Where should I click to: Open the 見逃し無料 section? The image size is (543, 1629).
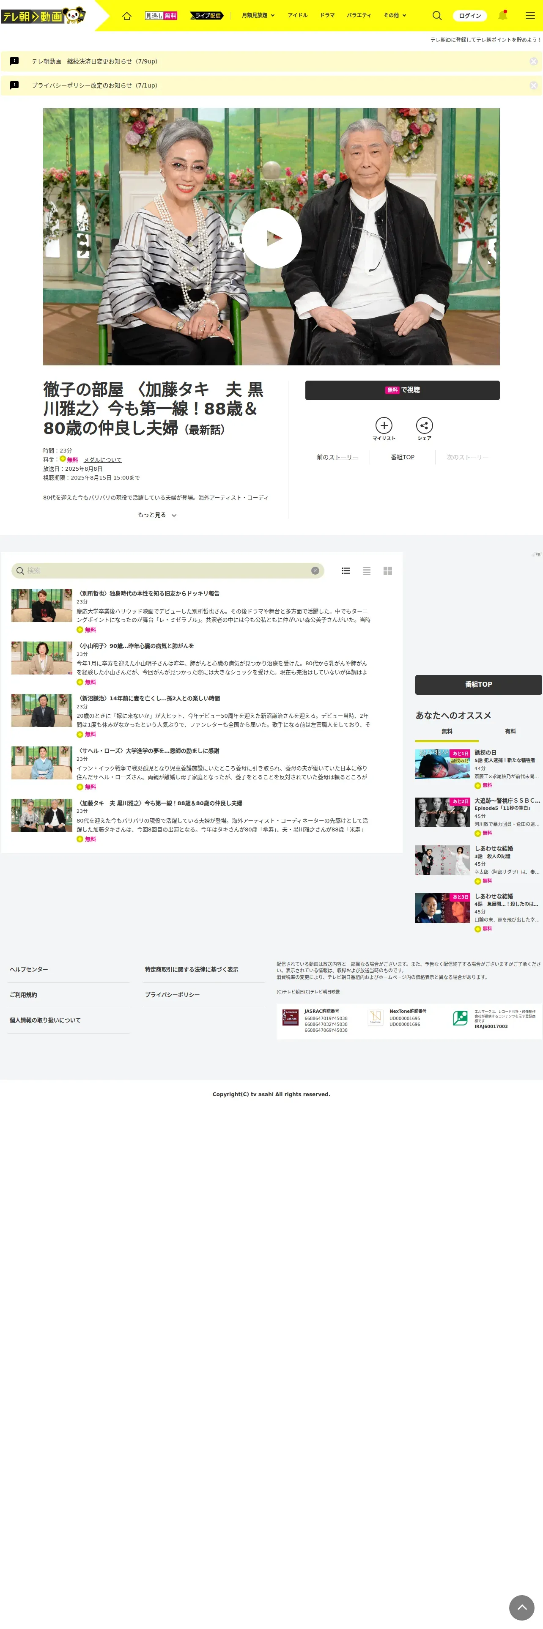tap(161, 16)
